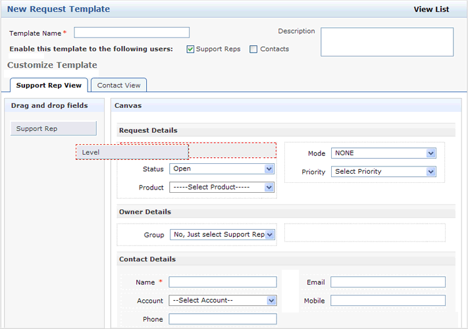The height and width of the screenshot is (329, 468).
Task: Open the Group dropdown
Action: click(x=222, y=234)
